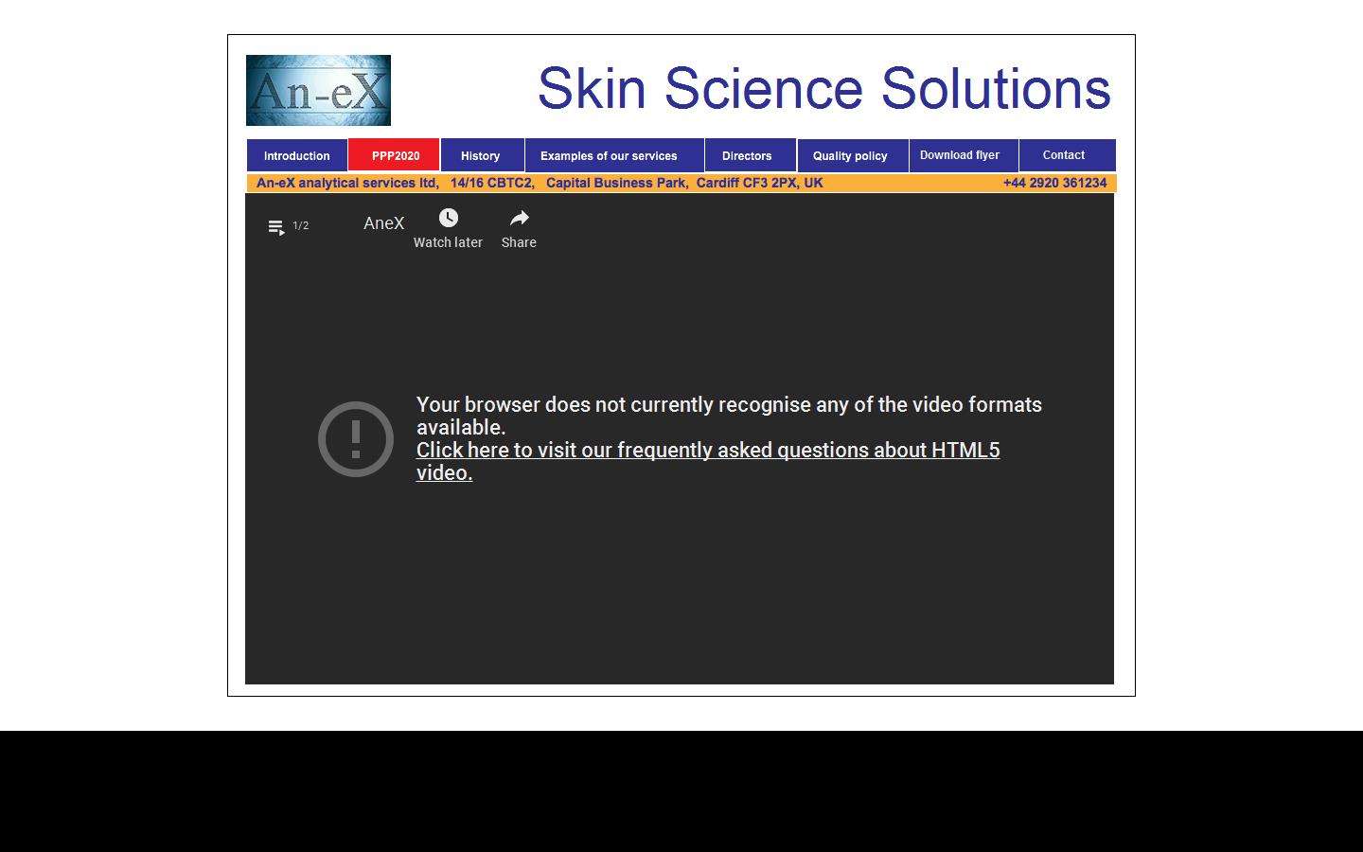This screenshot has height=852, width=1363.
Task: Click the AneX video title
Action: coord(383,223)
